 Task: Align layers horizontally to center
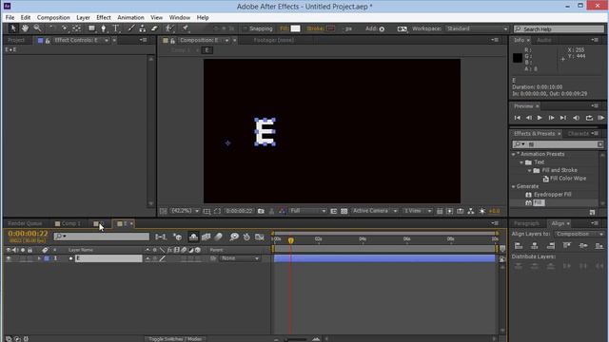tap(535, 246)
